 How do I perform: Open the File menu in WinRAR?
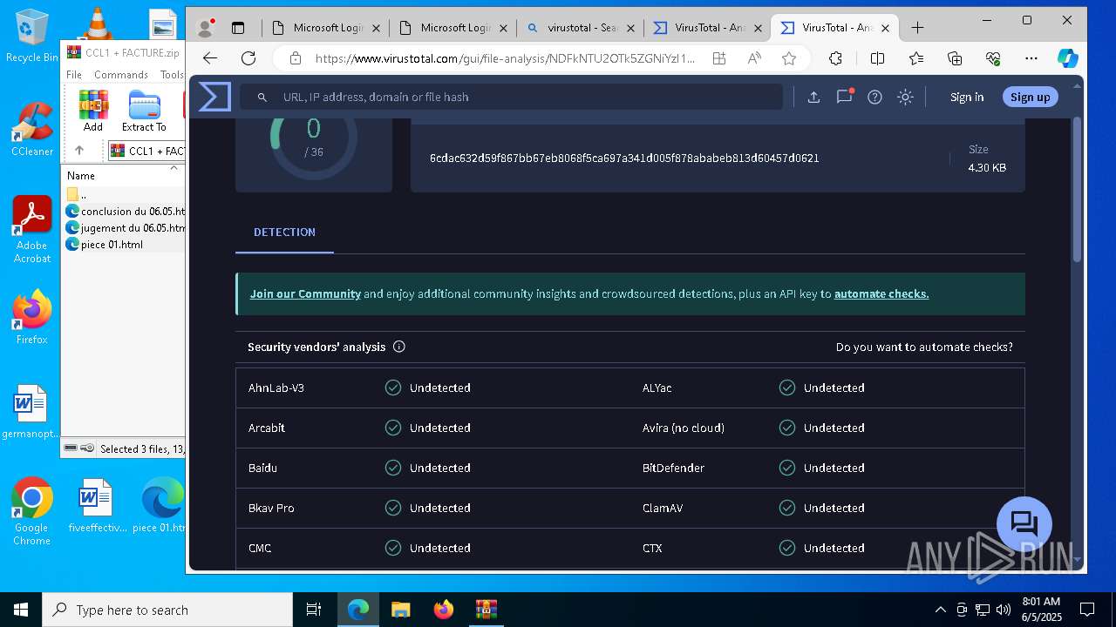[74, 75]
